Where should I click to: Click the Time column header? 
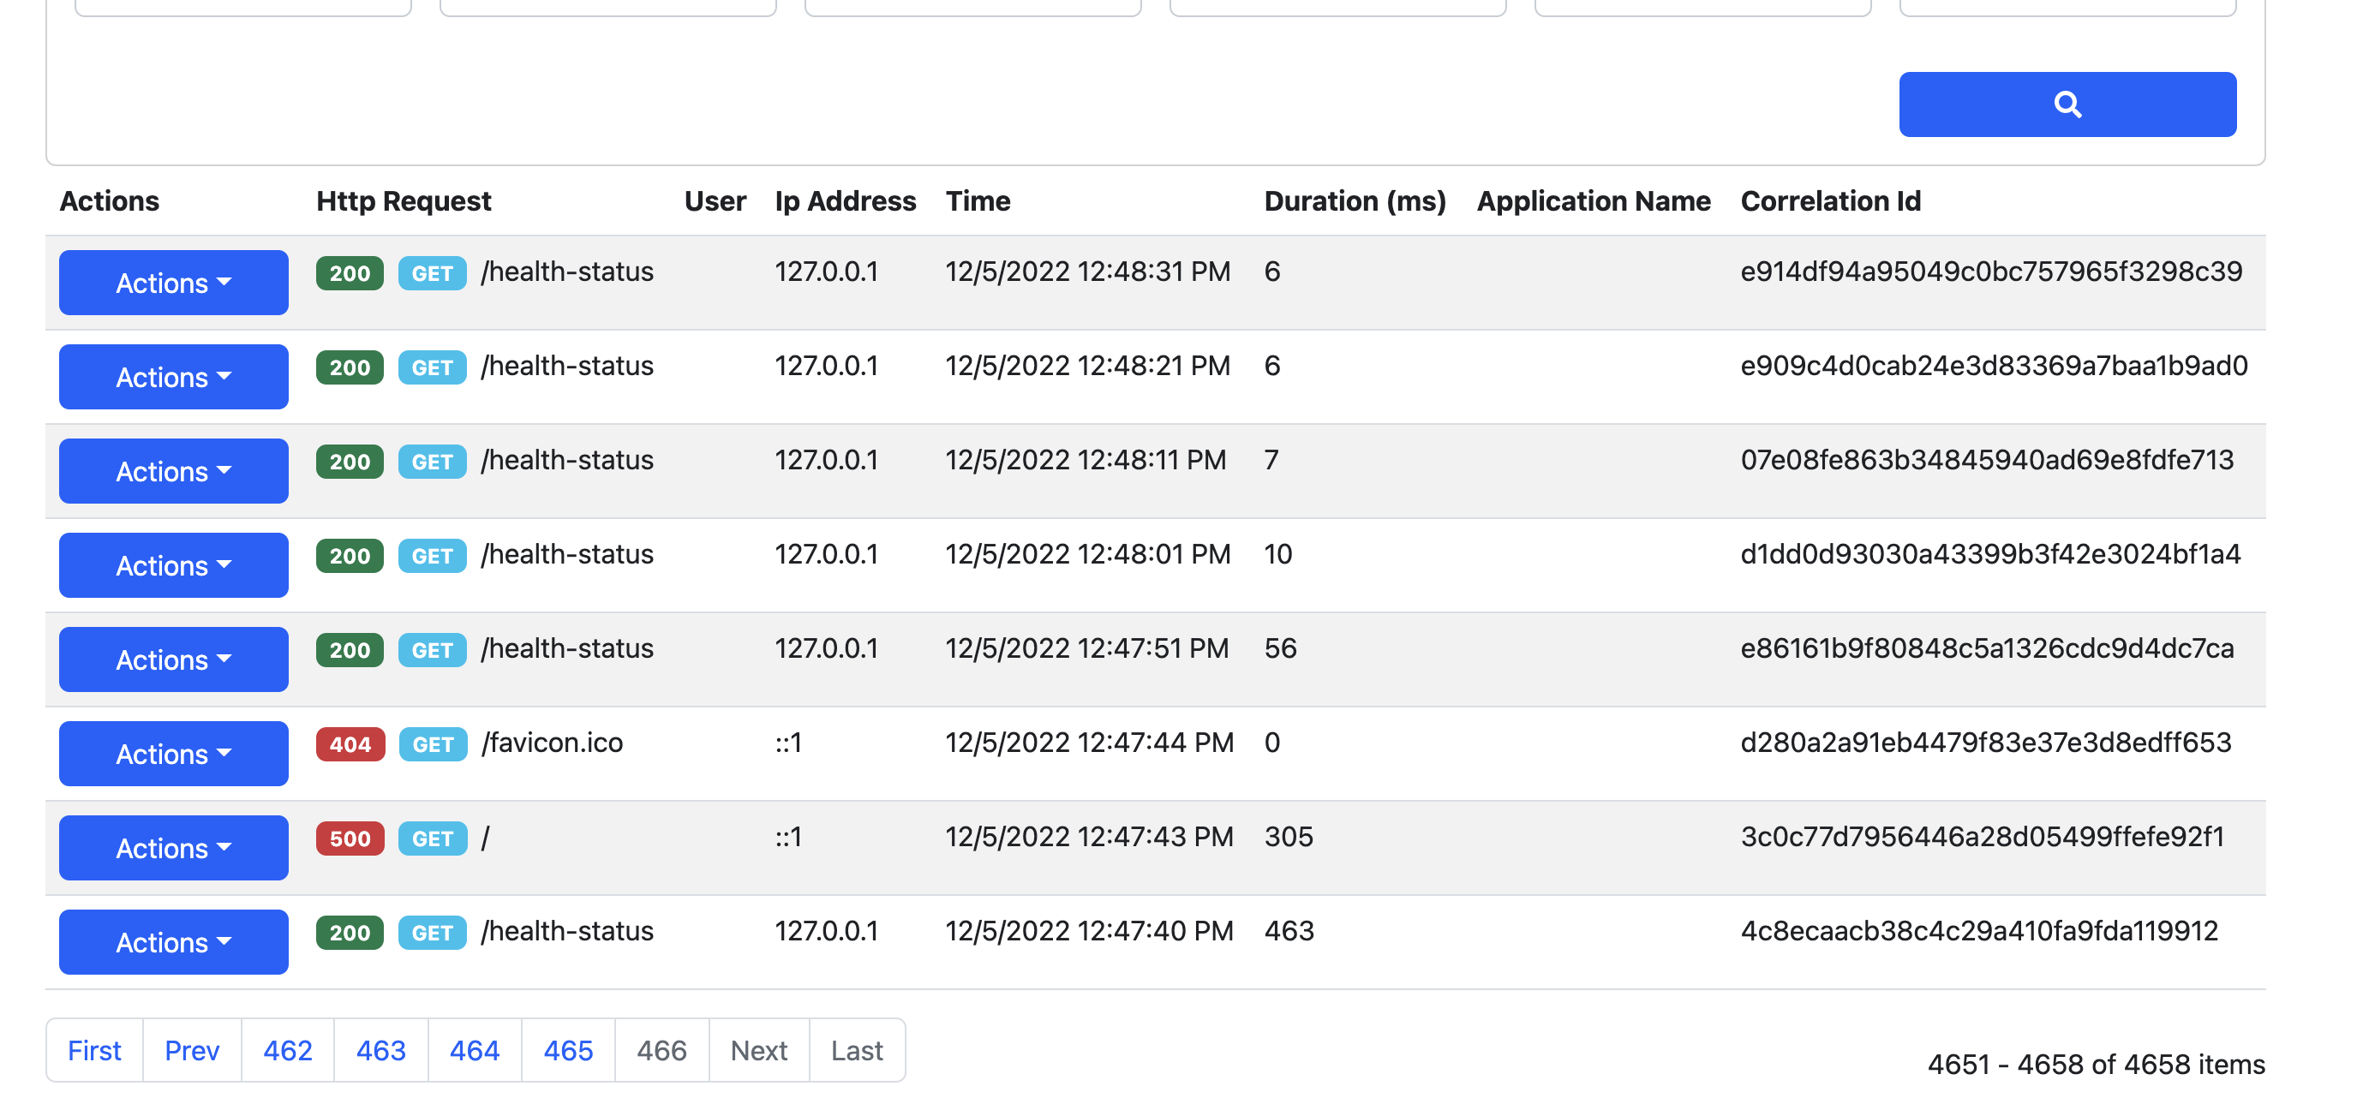(x=977, y=201)
